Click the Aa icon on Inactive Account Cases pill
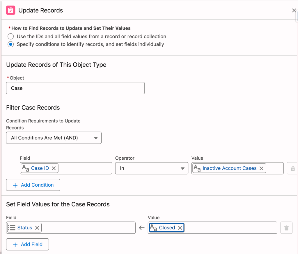Viewport: 298px width, 254px height. tap(198, 168)
